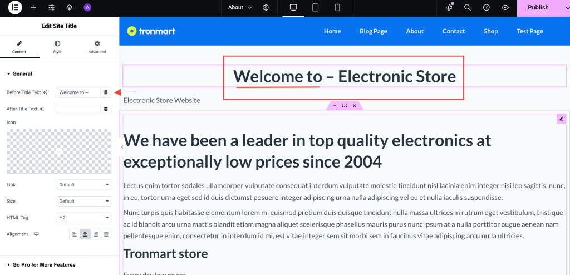Expand Go Pro for More Features section
The width and height of the screenshot is (570, 275).
(44, 264)
